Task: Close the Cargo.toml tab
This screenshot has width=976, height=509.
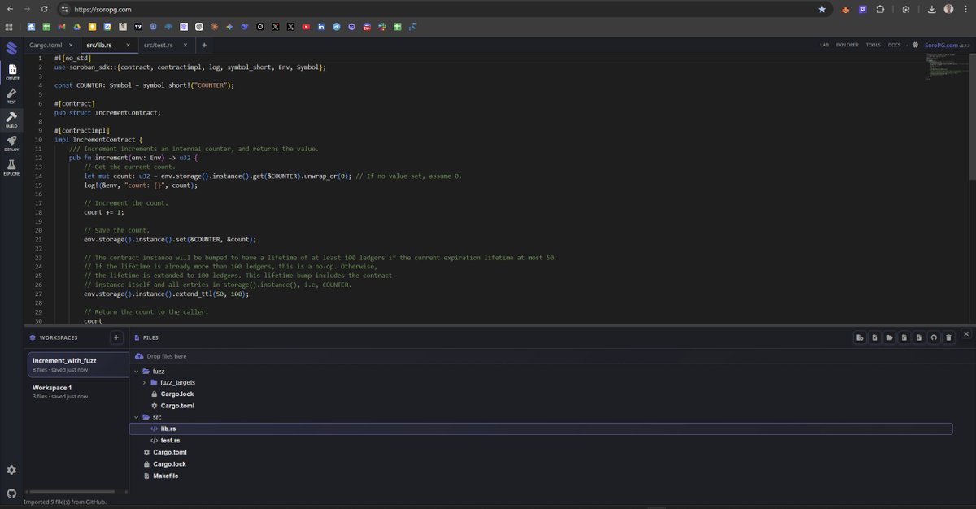Action: 71,45
